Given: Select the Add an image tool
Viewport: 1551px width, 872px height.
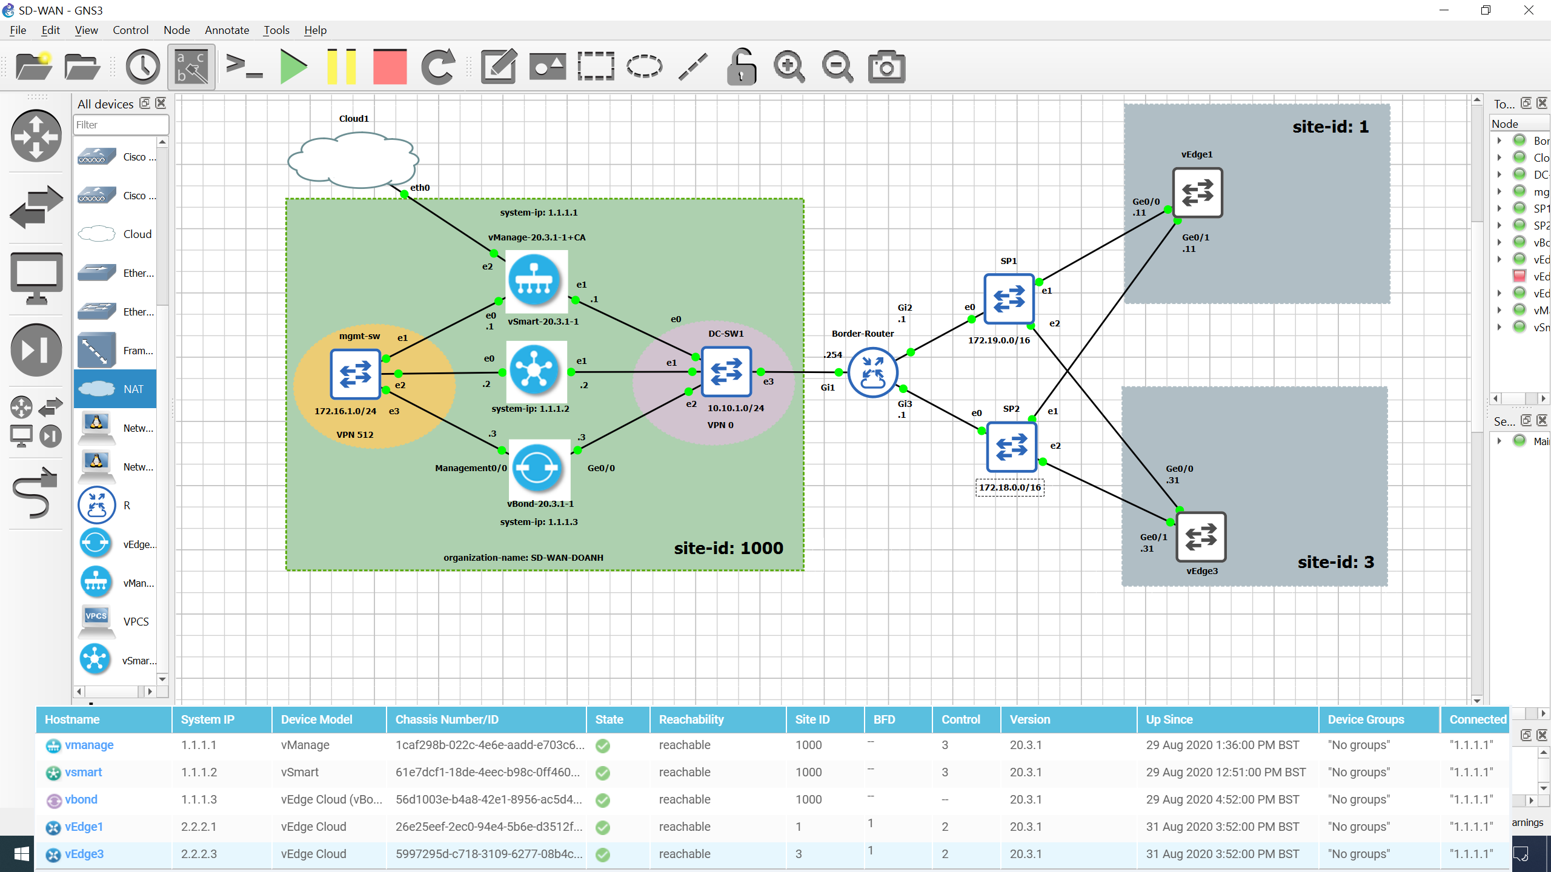Looking at the screenshot, I should (546, 67).
